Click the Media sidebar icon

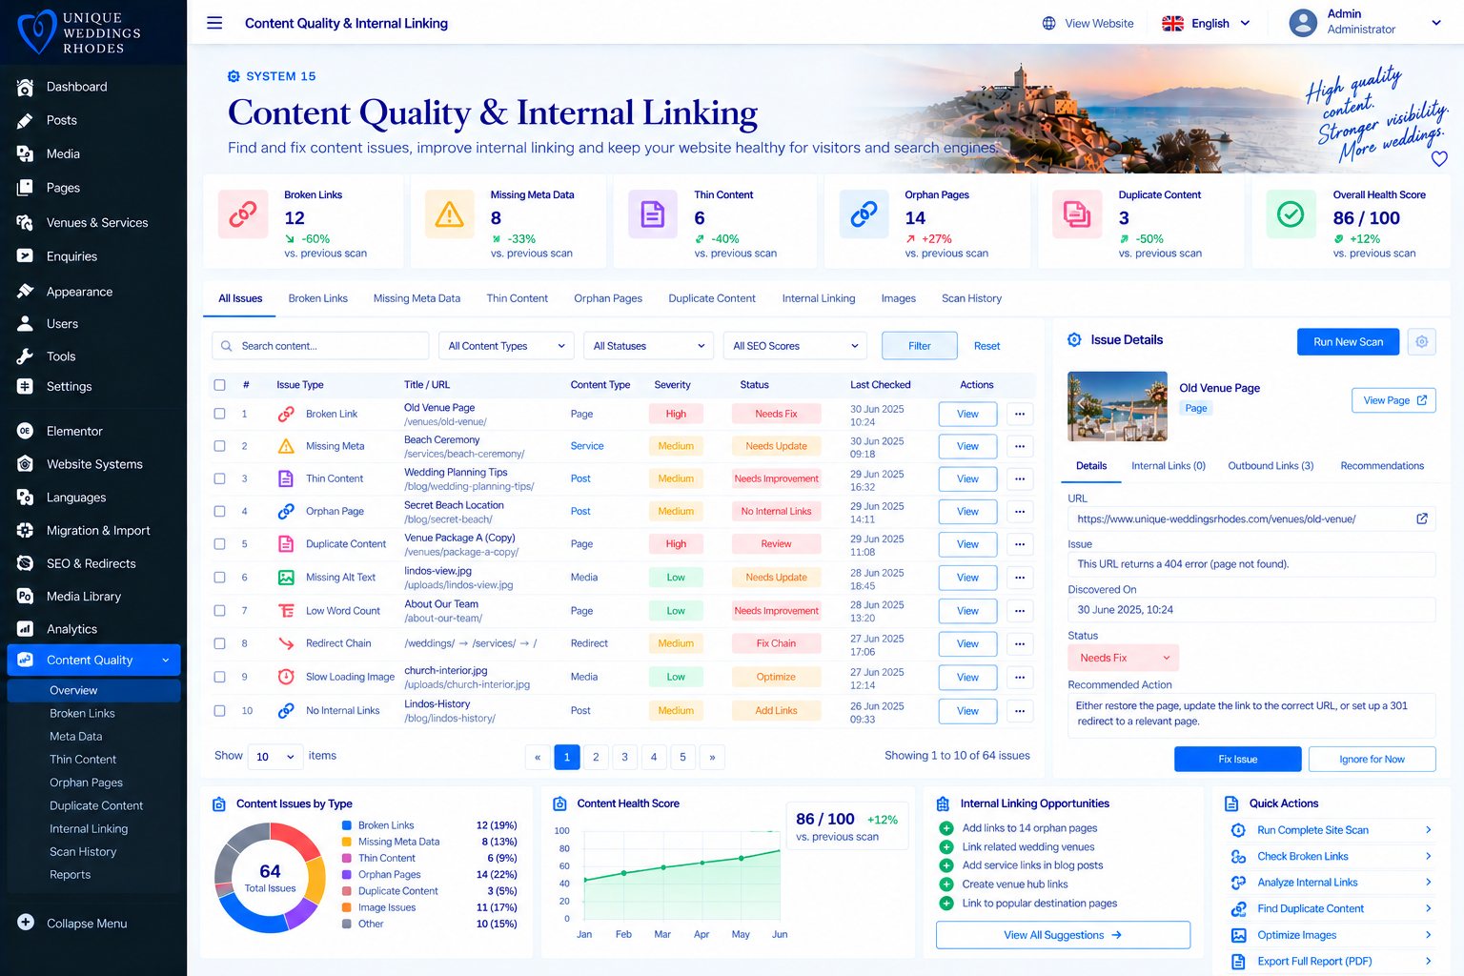[x=25, y=153]
